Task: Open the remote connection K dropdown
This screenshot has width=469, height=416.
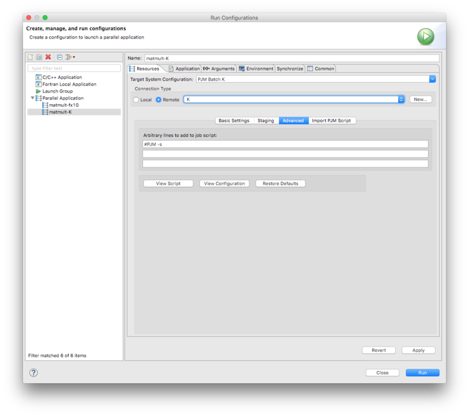Action: [x=294, y=99]
